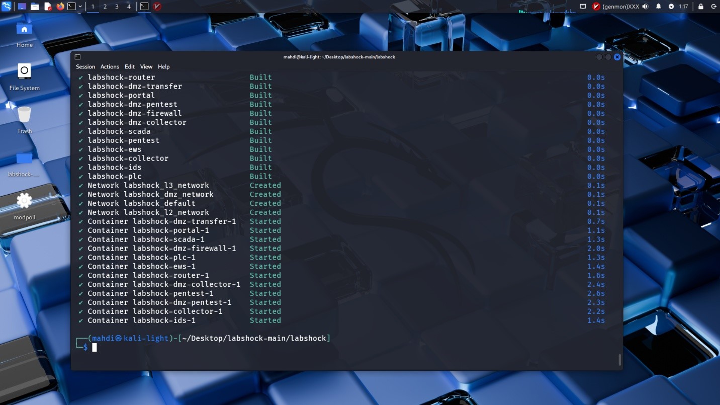This screenshot has width=720, height=405.
Task: Open the file manager from the panel
Action: tap(35, 7)
